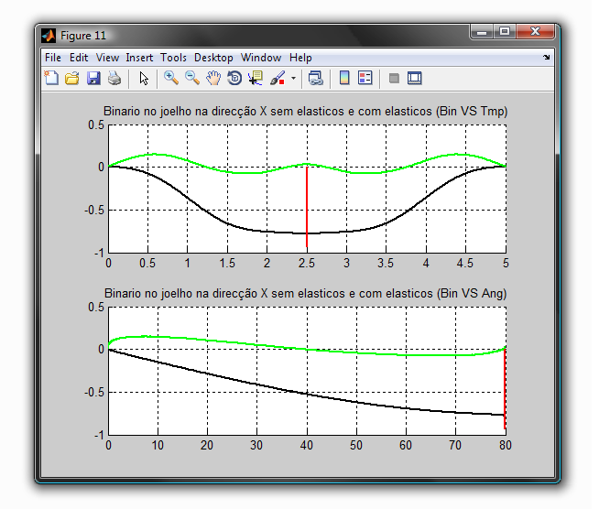Print the figure using the printer icon
Image resolution: width=599 pixels, height=509 pixels.
pos(114,79)
